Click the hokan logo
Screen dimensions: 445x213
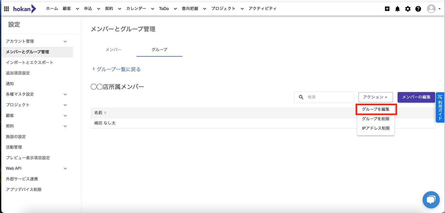[x=25, y=9]
